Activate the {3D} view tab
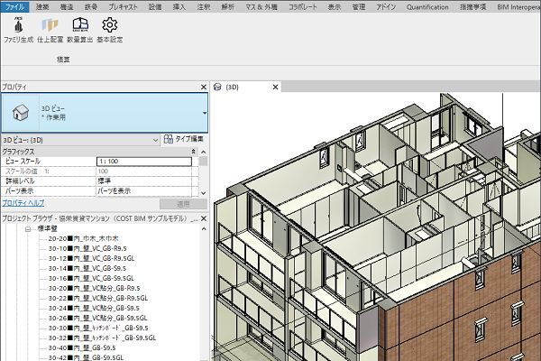 (245, 87)
